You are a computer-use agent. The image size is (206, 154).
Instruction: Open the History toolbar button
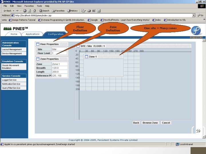pyautogui.click(x=72, y=11)
